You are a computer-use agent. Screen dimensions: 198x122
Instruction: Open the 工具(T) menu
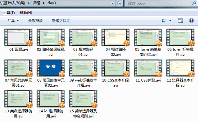coord(9,13)
